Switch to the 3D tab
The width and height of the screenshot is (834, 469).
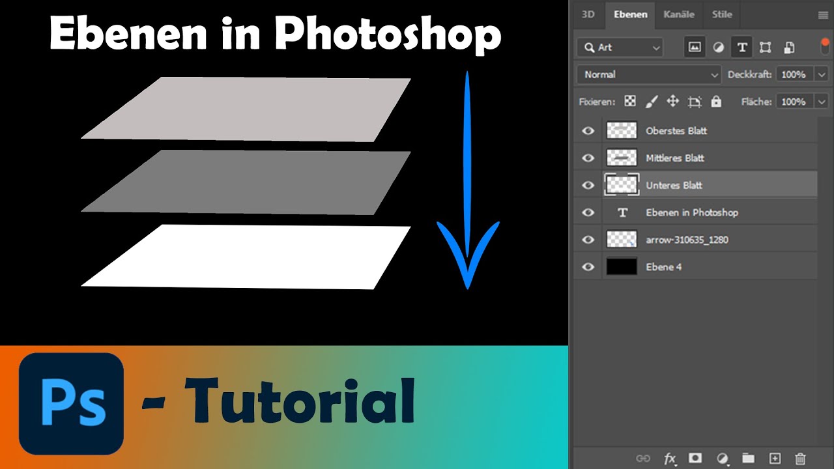pos(588,14)
